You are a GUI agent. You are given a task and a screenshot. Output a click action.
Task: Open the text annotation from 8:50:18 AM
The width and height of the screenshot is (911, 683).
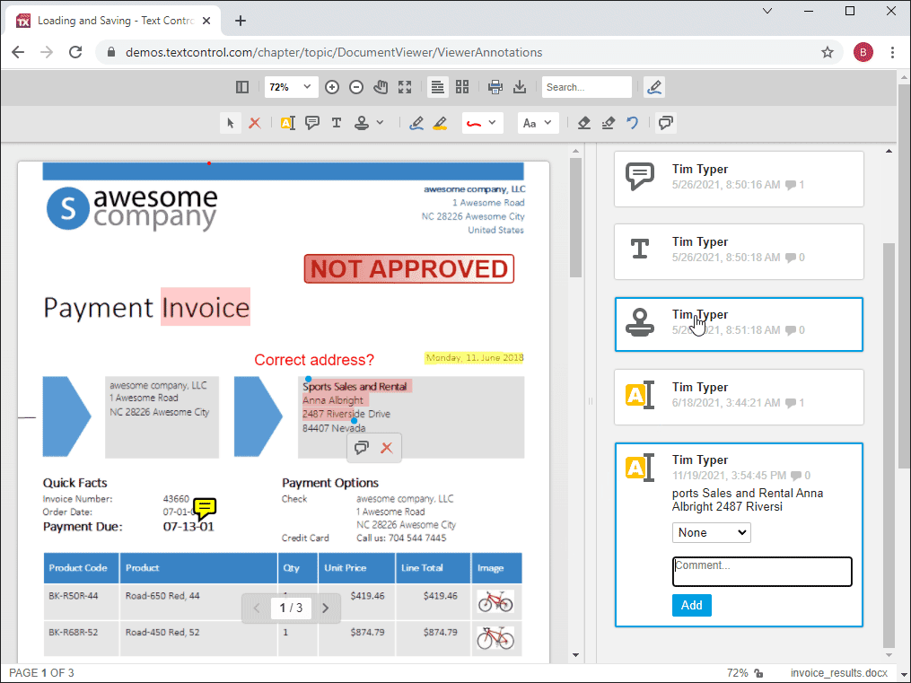[x=739, y=251]
